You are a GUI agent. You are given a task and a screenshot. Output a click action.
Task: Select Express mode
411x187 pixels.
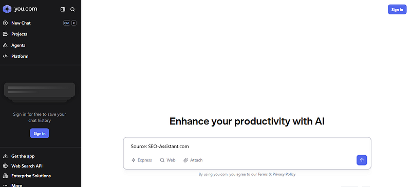(142, 160)
